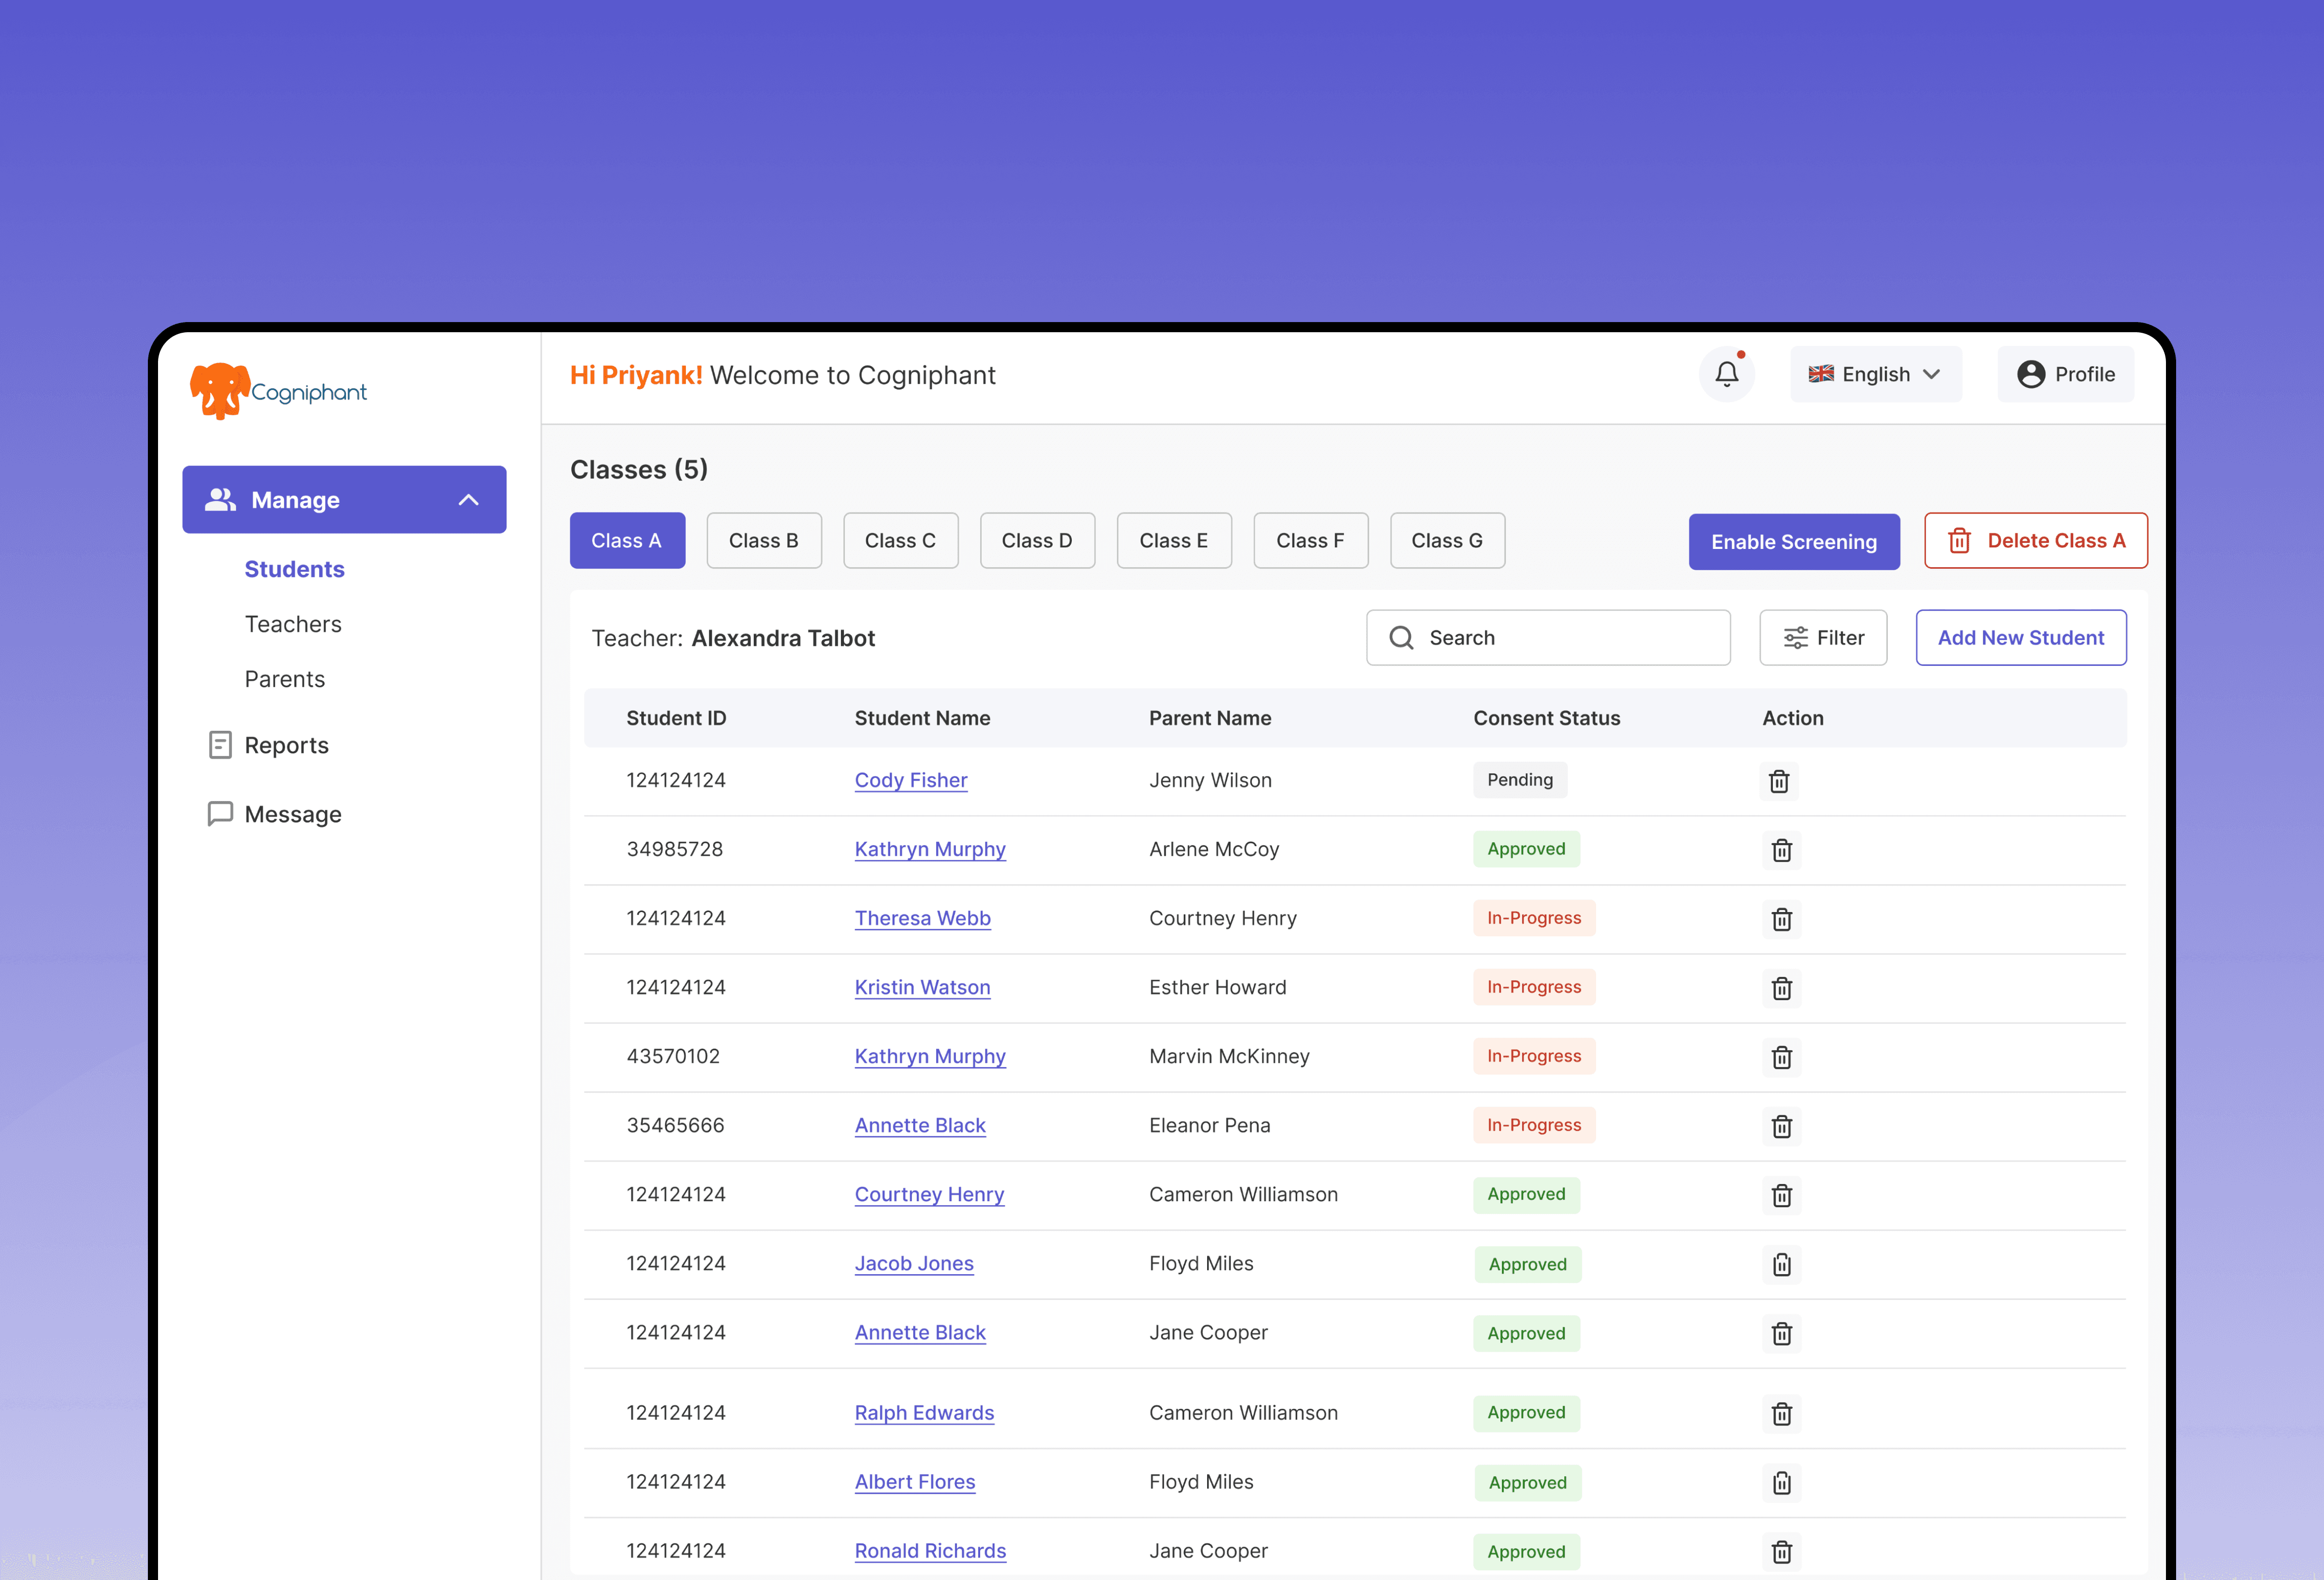Click the profile avatar icon
The height and width of the screenshot is (1580, 2324).
[x=2030, y=374]
